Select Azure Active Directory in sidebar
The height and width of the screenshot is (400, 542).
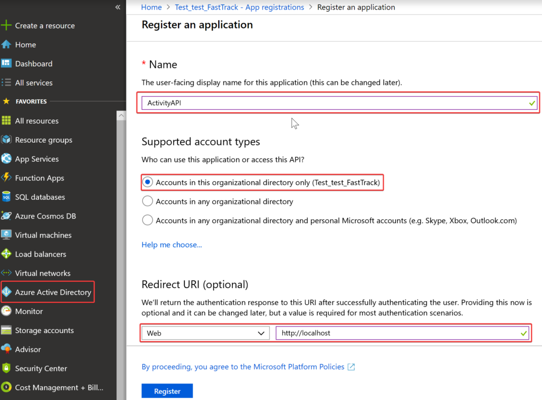48,292
